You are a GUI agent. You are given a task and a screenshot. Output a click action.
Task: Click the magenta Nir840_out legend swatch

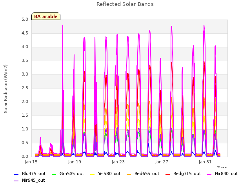209,174
